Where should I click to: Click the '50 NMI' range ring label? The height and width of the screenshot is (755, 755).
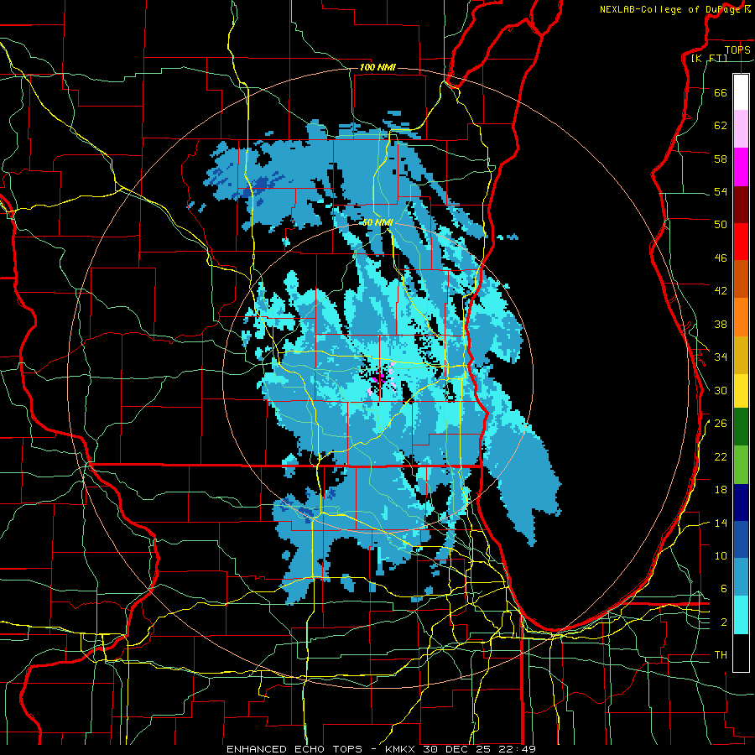click(x=378, y=222)
